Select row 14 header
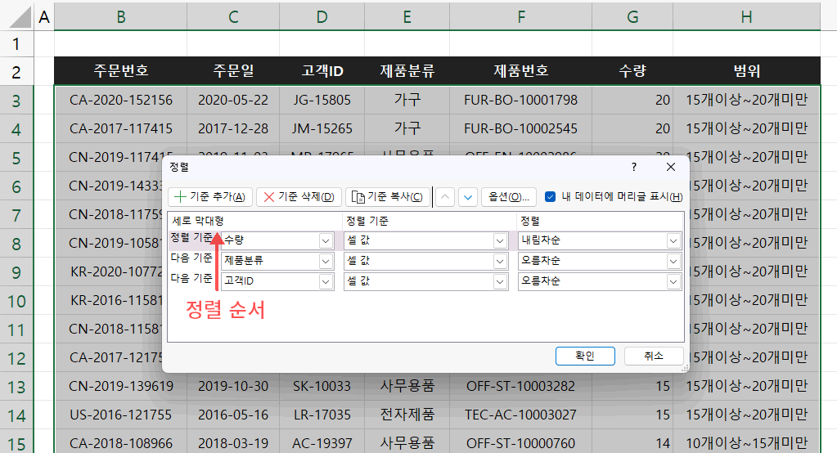Screen dimensions: 837x453 16,415
